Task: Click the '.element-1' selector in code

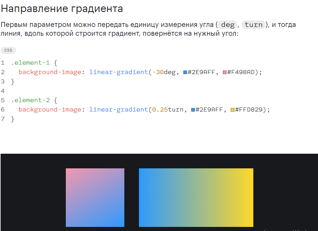Action: click(30, 63)
